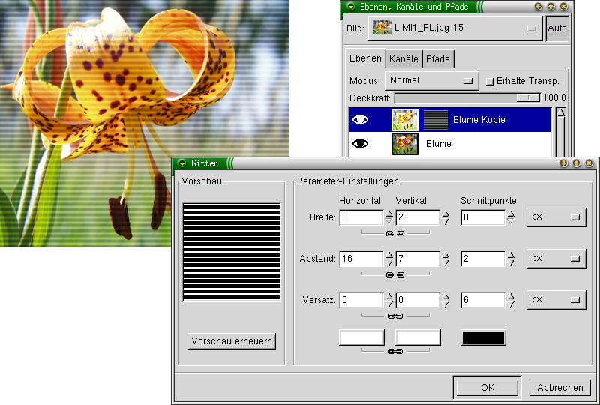This screenshot has width=600, height=405.
Task: Click the horizontal Abstand spinner arrows
Action: click(x=389, y=259)
